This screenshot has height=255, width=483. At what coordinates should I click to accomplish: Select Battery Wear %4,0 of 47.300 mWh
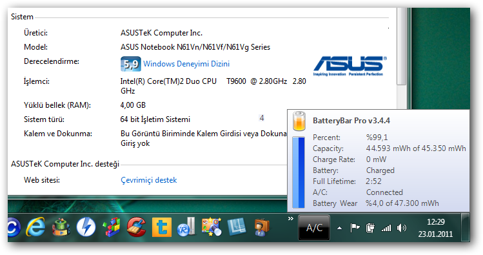coord(402,203)
